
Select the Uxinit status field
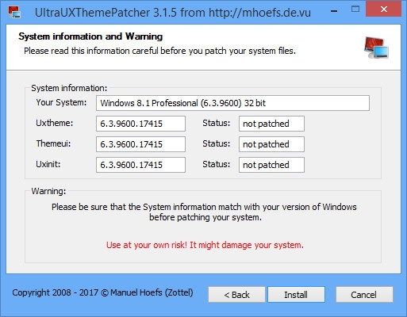point(271,165)
